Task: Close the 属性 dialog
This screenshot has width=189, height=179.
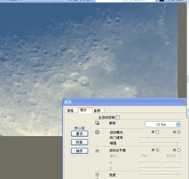Action: click(186, 102)
